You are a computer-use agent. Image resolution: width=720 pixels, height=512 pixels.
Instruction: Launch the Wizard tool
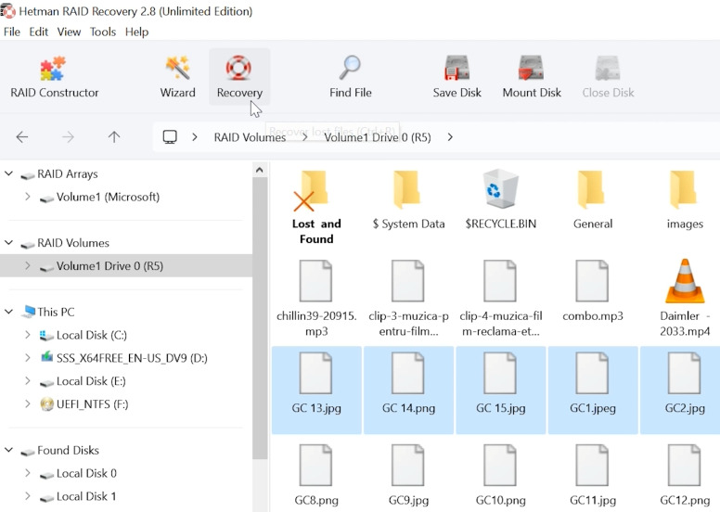[178, 77]
